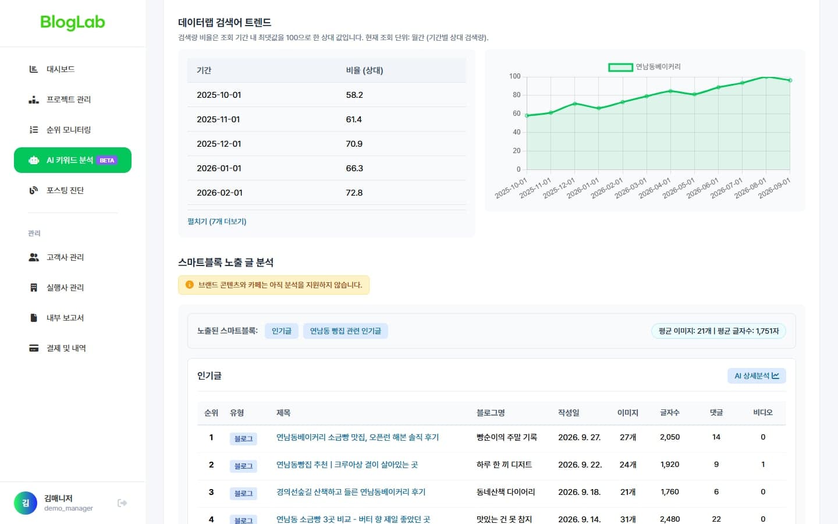Click the character count 1,920
This screenshot has height=524, width=838.
coord(670,465)
